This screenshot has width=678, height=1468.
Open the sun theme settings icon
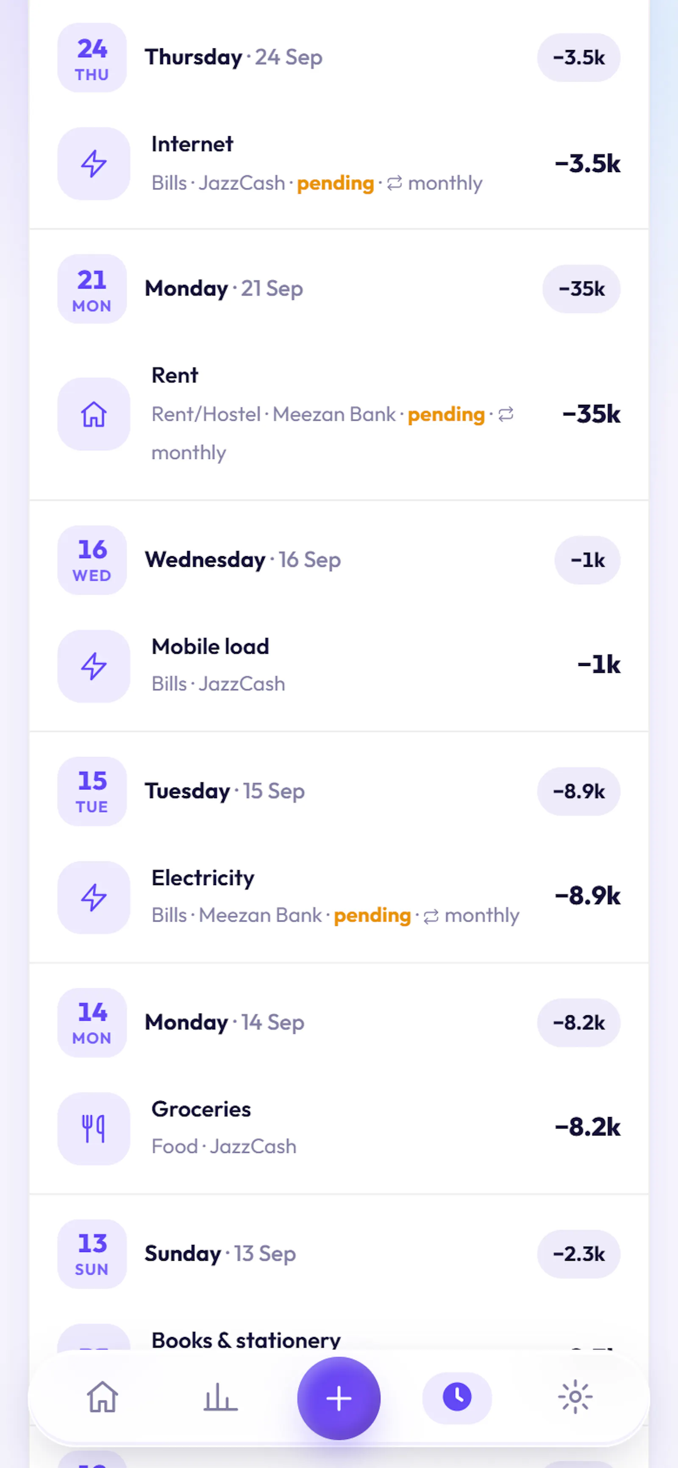575,1397
